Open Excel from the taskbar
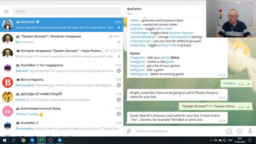The width and height of the screenshot is (256, 144). [41, 140]
